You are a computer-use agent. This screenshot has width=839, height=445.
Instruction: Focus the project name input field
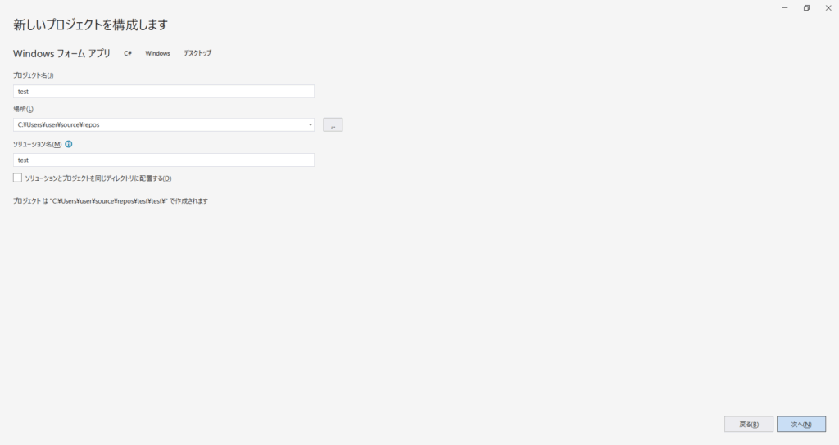(164, 92)
